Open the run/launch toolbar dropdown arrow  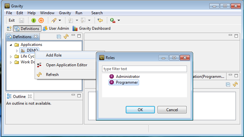pos(119,20)
